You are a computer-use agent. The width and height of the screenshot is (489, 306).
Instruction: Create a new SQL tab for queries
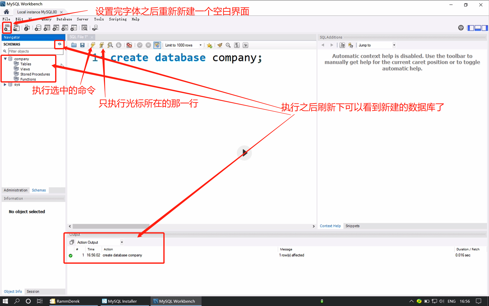tap(7, 28)
